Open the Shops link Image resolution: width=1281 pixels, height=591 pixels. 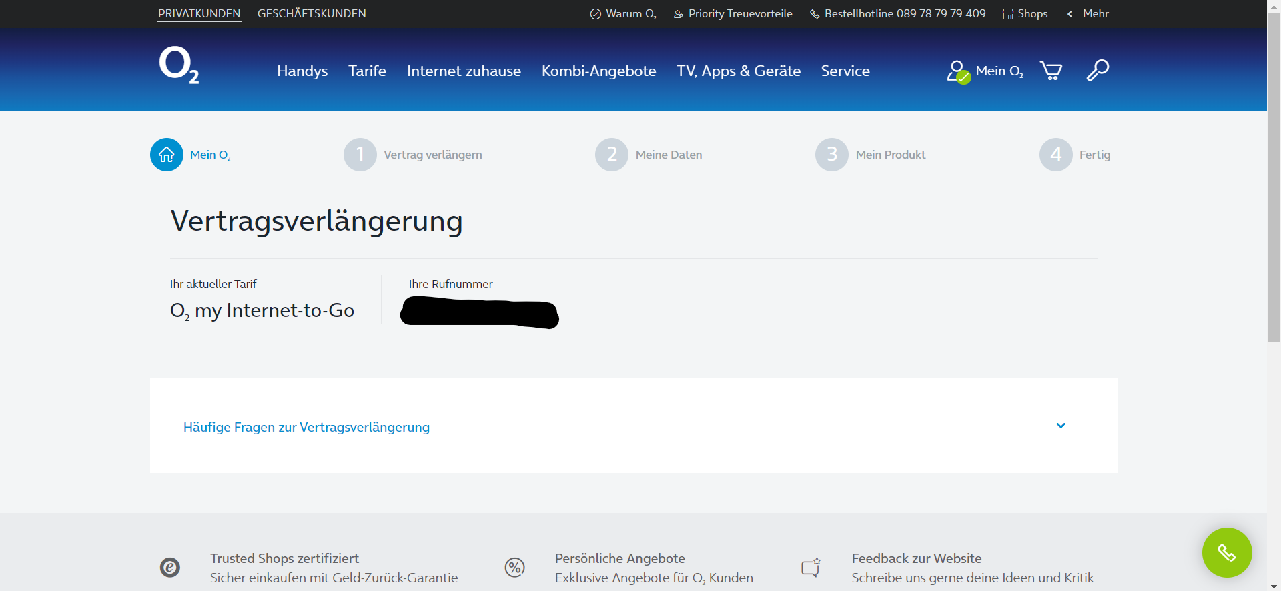1033,13
